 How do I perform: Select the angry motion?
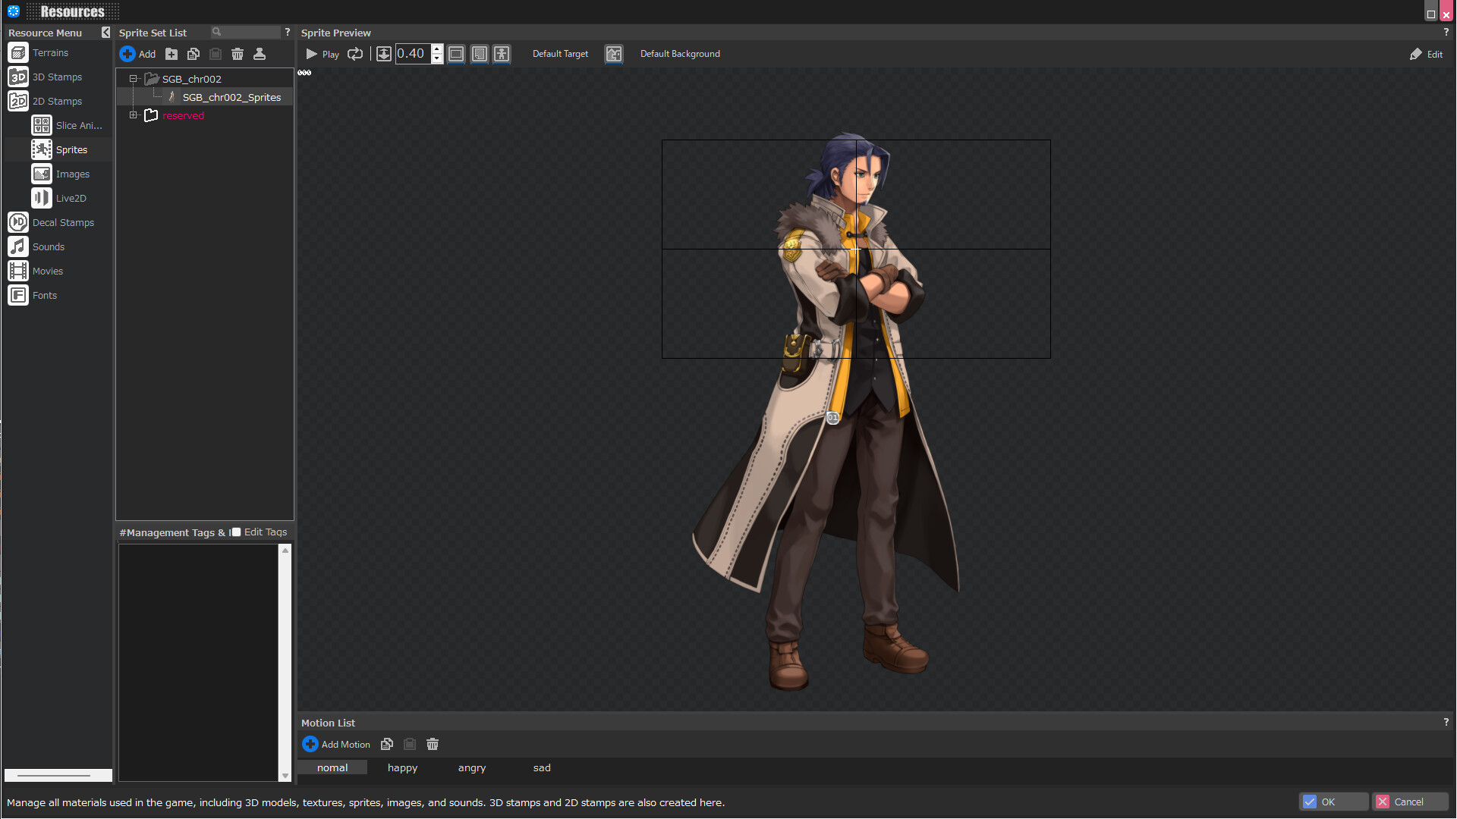(472, 768)
